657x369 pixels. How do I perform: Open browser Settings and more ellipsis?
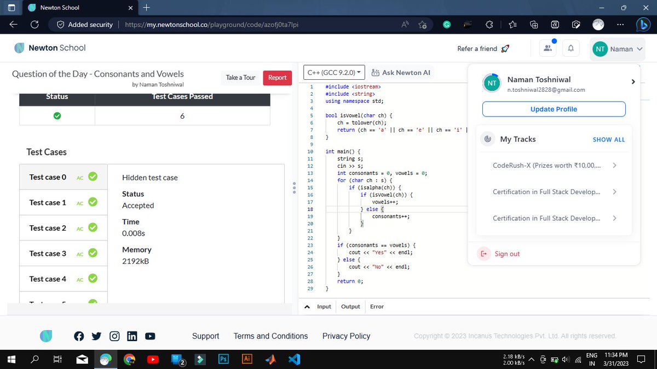pyautogui.click(x=620, y=25)
